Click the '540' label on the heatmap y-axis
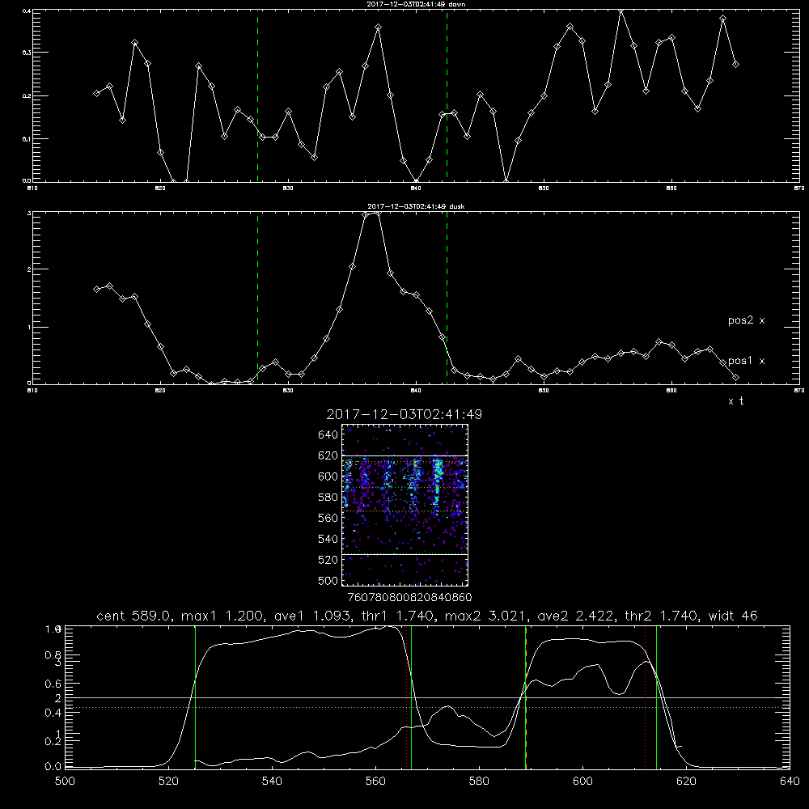The height and width of the screenshot is (809, 809). tap(328, 539)
